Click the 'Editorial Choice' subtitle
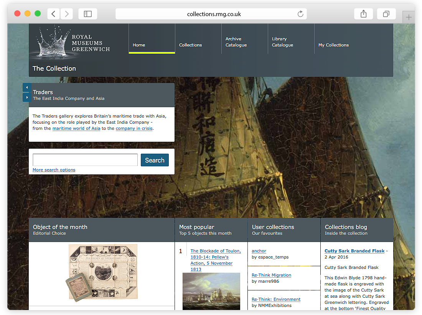The width and height of the screenshot is (422, 315). point(49,233)
